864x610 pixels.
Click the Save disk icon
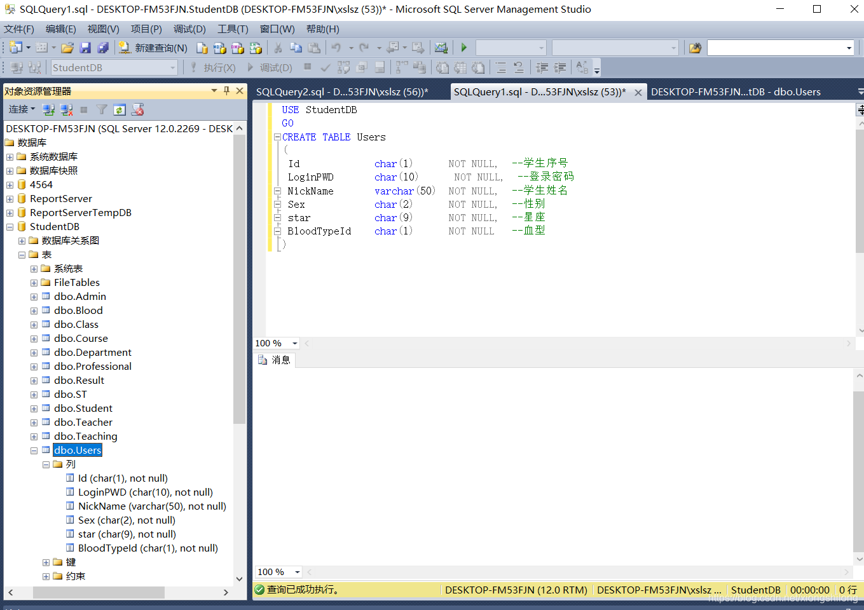[x=85, y=48]
